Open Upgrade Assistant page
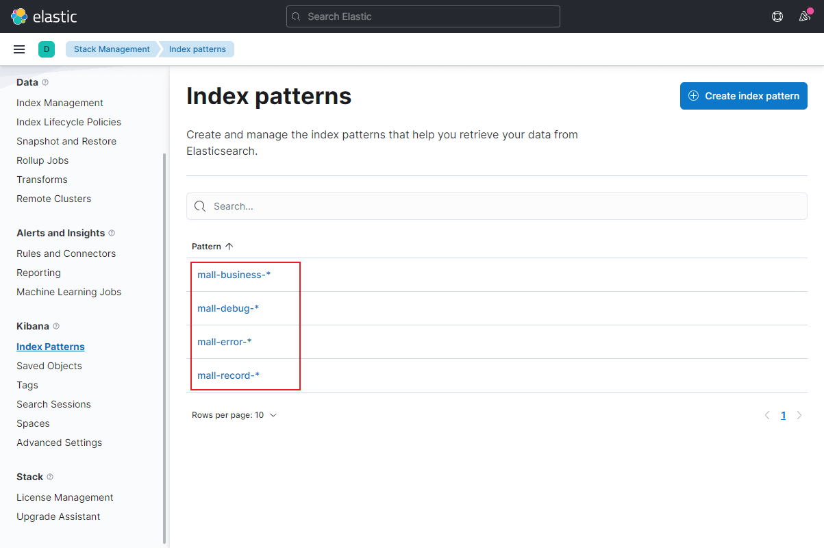Viewport: 824px width, 548px height. [58, 516]
